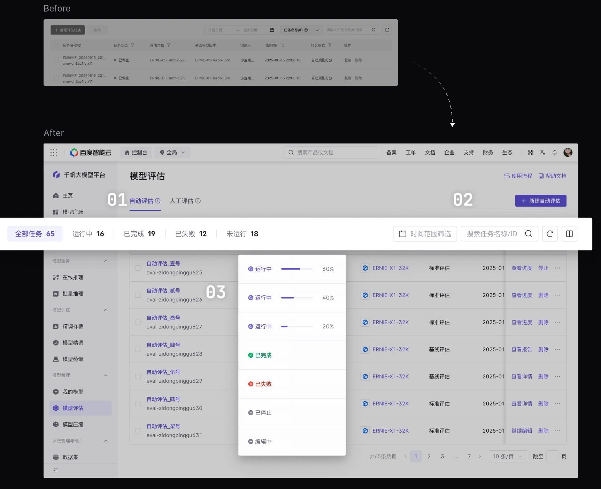The height and width of the screenshot is (489, 601).
Task: Collapse the 系统管理与统计 sidebar section
Action: [x=106, y=441]
